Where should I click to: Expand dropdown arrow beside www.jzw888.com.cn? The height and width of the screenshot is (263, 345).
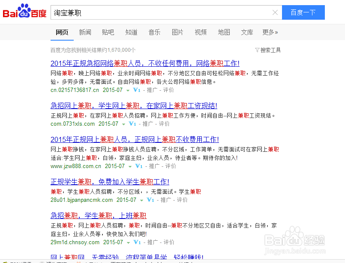pos(130,167)
